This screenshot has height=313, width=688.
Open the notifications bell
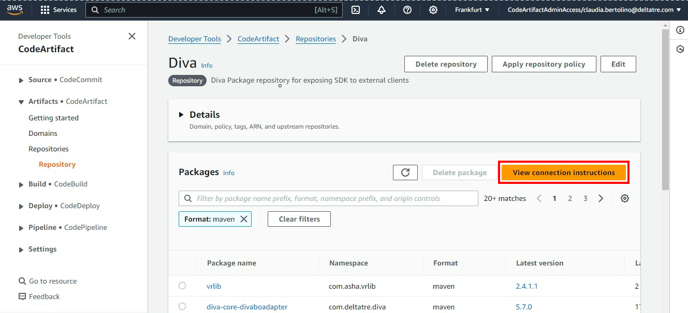coord(382,10)
